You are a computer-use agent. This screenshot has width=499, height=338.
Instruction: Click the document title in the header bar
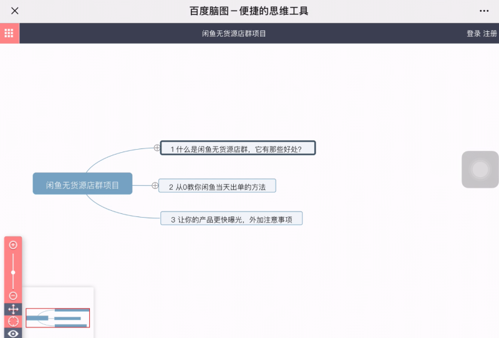(234, 34)
